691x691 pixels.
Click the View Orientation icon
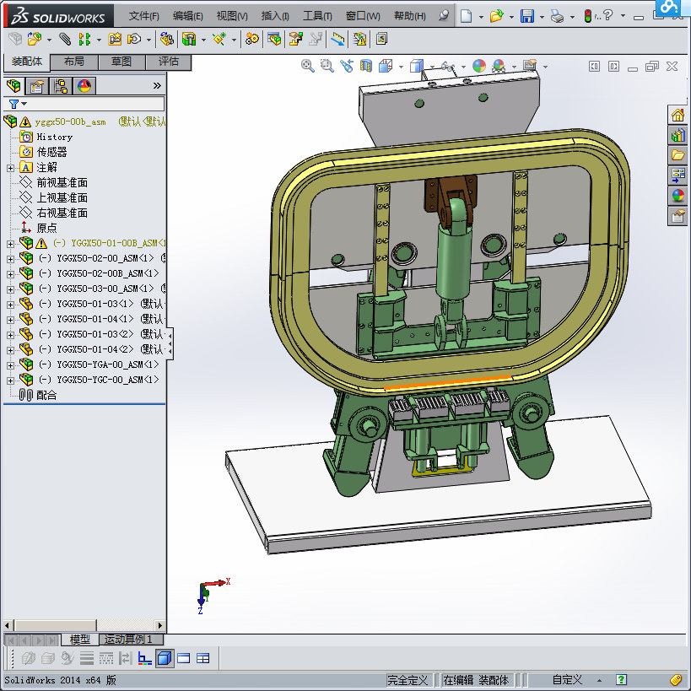tap(386, 66)
